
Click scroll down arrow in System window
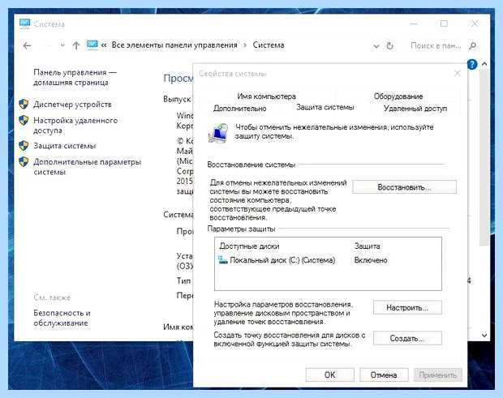coord(484,336)
